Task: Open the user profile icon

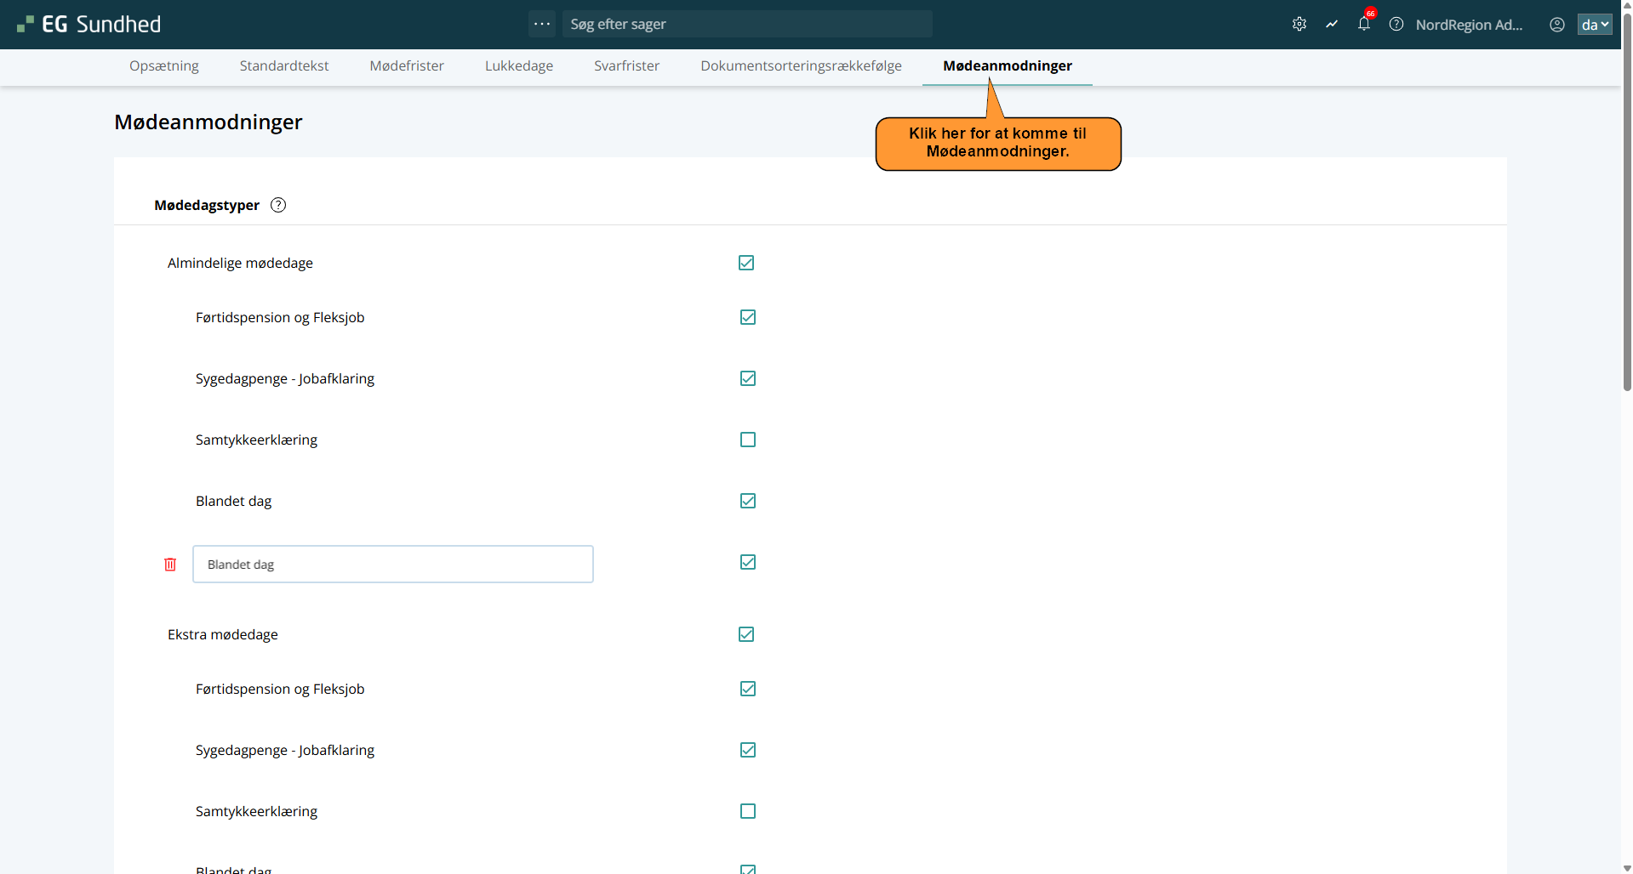Action: 1556,25
